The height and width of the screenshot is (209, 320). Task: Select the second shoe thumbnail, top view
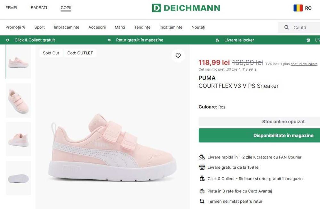tap(18, 100)
